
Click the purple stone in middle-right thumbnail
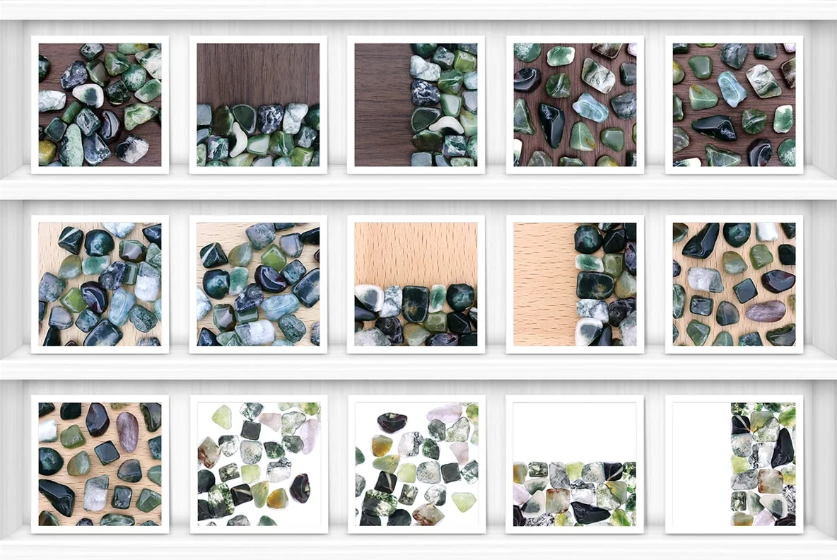(766, 310)
